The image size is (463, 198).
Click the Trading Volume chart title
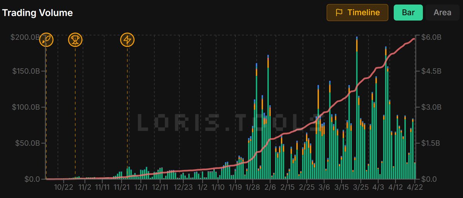37,13
